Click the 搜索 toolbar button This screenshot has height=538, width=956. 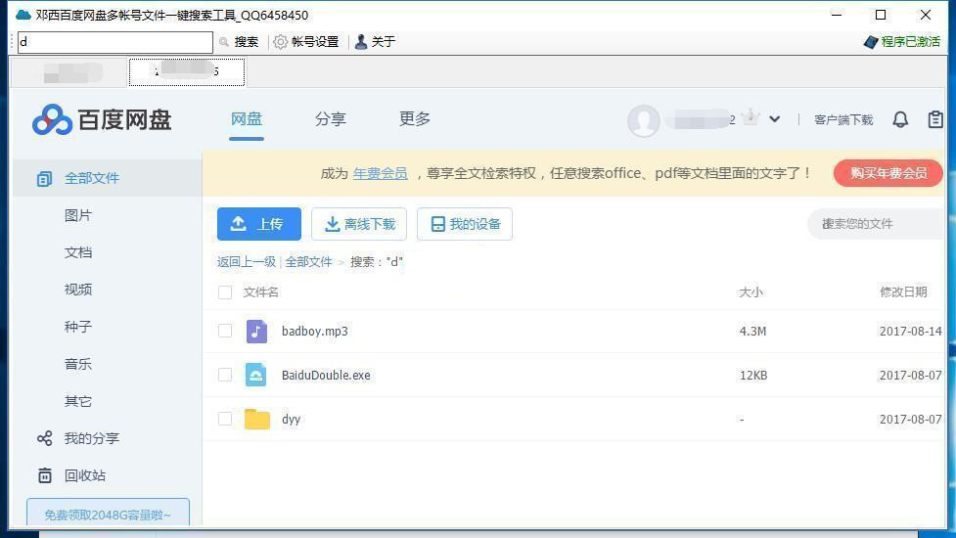tap(247, 41)
